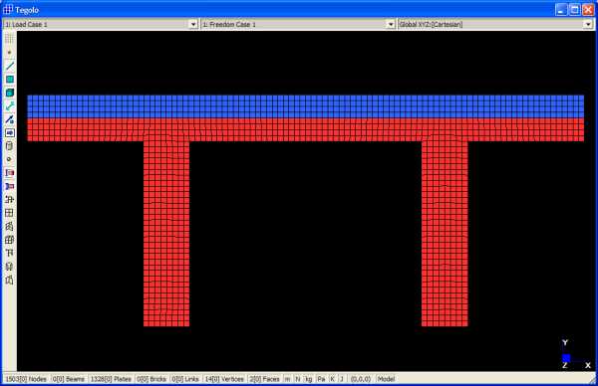Screen dimensions: 598x386
Task: Select the Brick element tool
Action: coord(10,93)
